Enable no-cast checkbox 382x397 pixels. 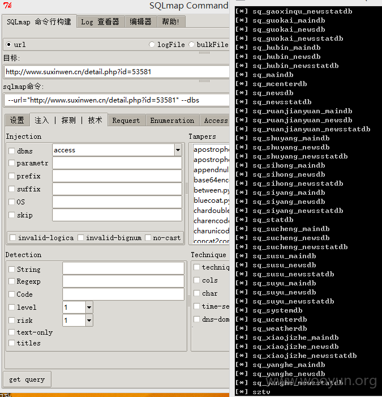[148, 238]
